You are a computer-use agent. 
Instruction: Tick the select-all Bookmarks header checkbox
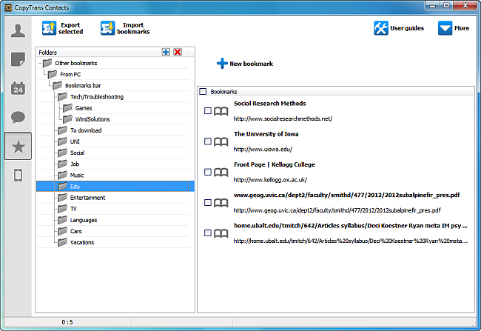(x=203, y=92)
